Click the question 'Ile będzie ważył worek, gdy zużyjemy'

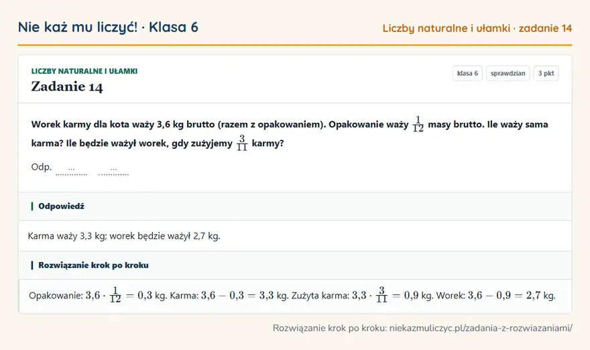click(x=149, y=143)
